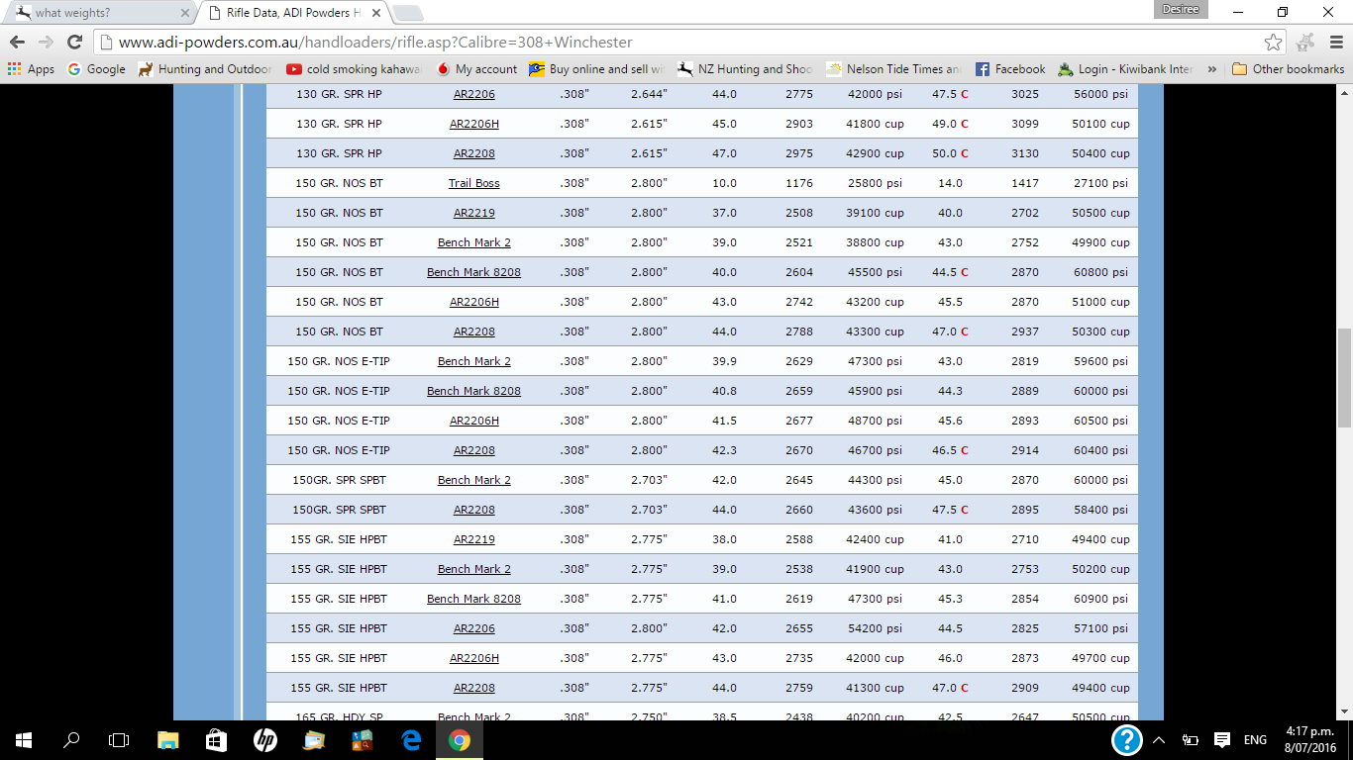Image resolution: width=1353 pixels, height=760 pixels.
Task: Reload the ADI Powders page
Action: [x=74, y=43]
